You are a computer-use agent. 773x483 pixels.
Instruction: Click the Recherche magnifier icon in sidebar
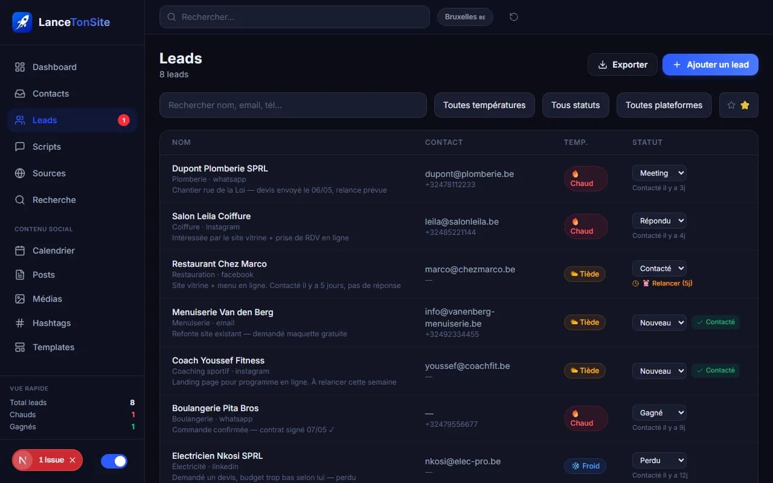tap(20, 200)
